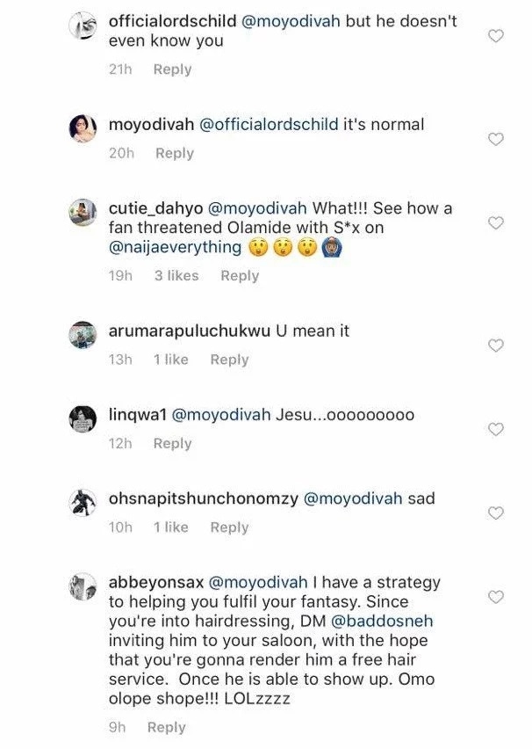Like cutie_dahyo's comment about Olamide
The width and height of the screenshot is (532, 749).
click(x=495, y=223)
